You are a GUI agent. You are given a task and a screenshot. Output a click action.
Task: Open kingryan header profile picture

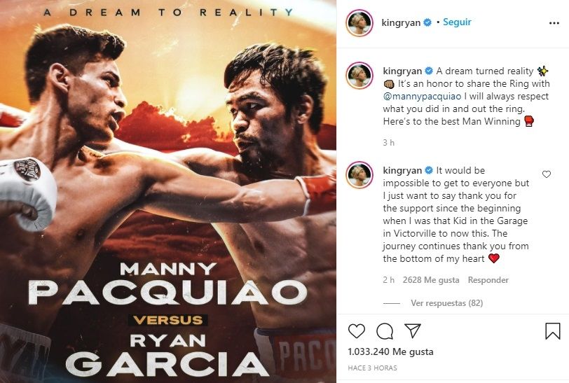(359, 23)
